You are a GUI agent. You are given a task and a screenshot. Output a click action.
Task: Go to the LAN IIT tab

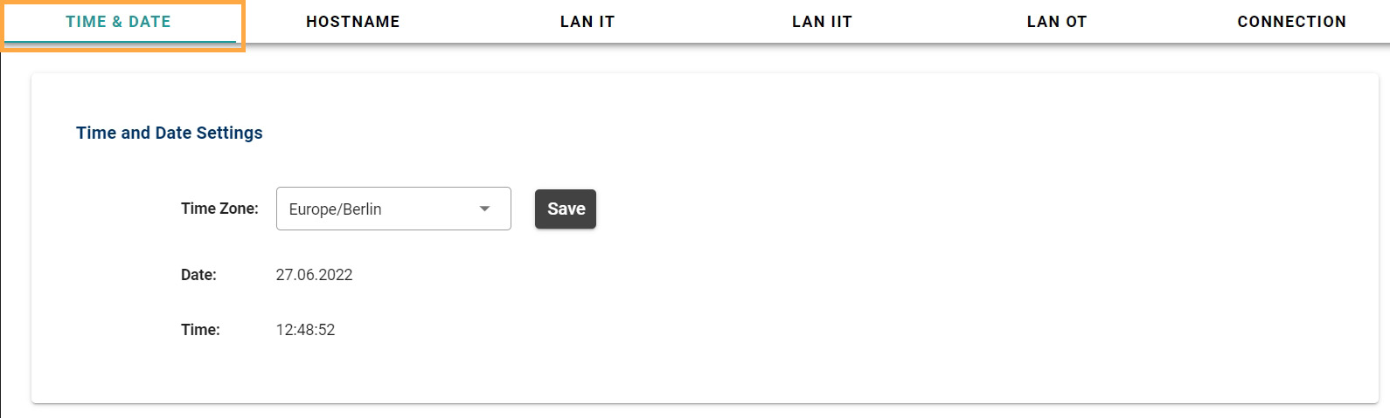pyautogui.click(x=822, y=22)
